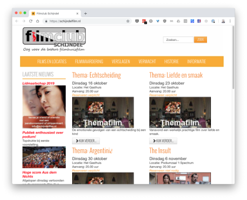Open Thema: Argentinië heading link
Screen dimensions: 247x200
click(92, 151)
